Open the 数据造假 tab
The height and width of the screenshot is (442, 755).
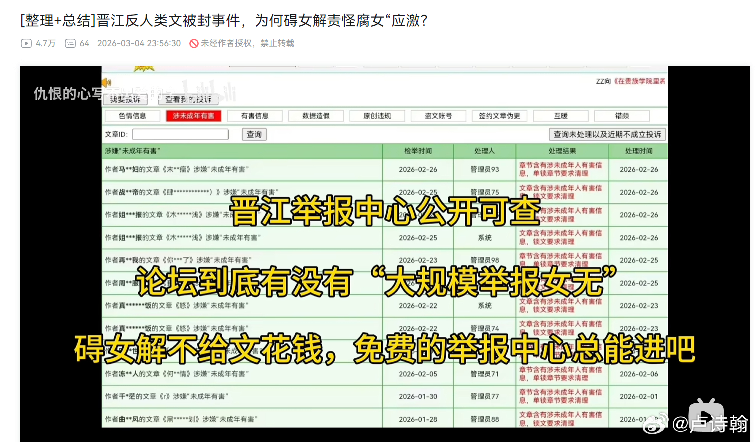click(x=316, y=116)
